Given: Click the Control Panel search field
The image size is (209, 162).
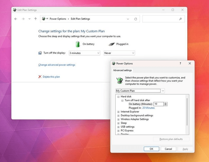Looking at the screenshot, I should [x=164, y=19].
